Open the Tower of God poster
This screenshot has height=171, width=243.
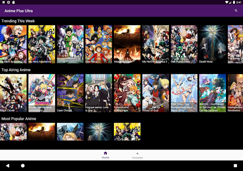156,93
